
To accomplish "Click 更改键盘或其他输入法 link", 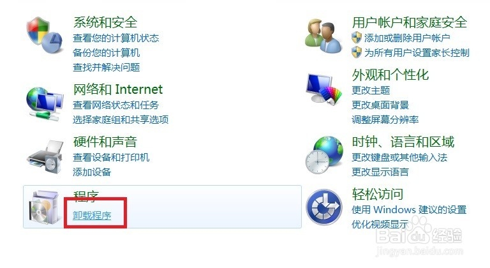I will [399, 157].
